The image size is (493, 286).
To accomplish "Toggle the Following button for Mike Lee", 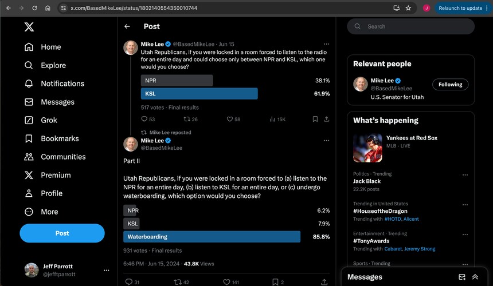I will pos(450,85).
